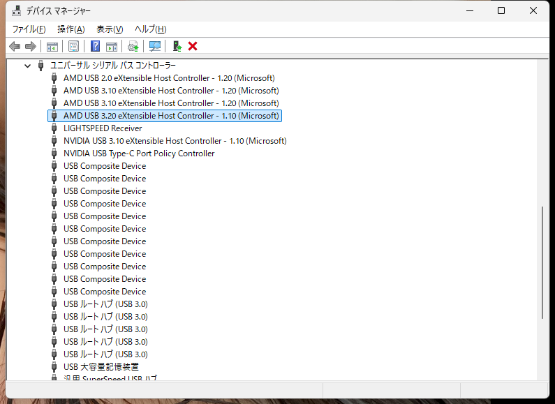Open the 操作(A) menu

point(71,29)
